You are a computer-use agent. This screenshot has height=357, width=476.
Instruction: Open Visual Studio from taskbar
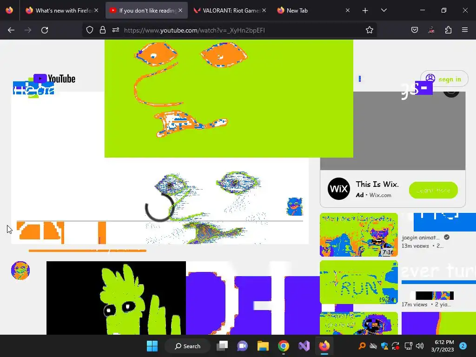(x=304, y=346)
